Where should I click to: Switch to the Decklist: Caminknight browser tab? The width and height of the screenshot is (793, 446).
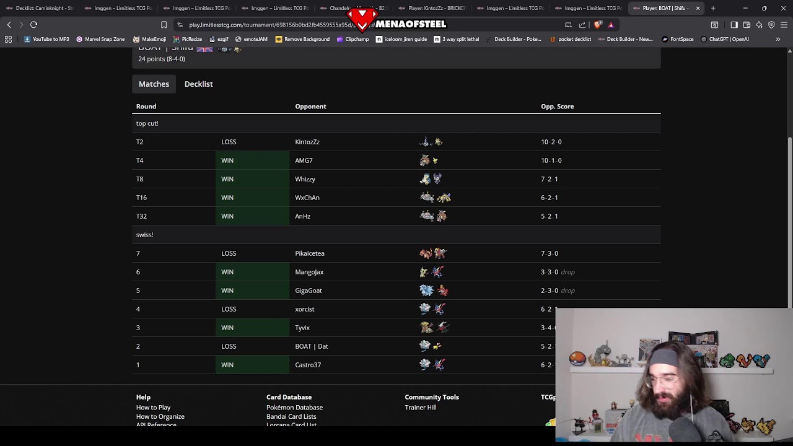tap(40, 8)
